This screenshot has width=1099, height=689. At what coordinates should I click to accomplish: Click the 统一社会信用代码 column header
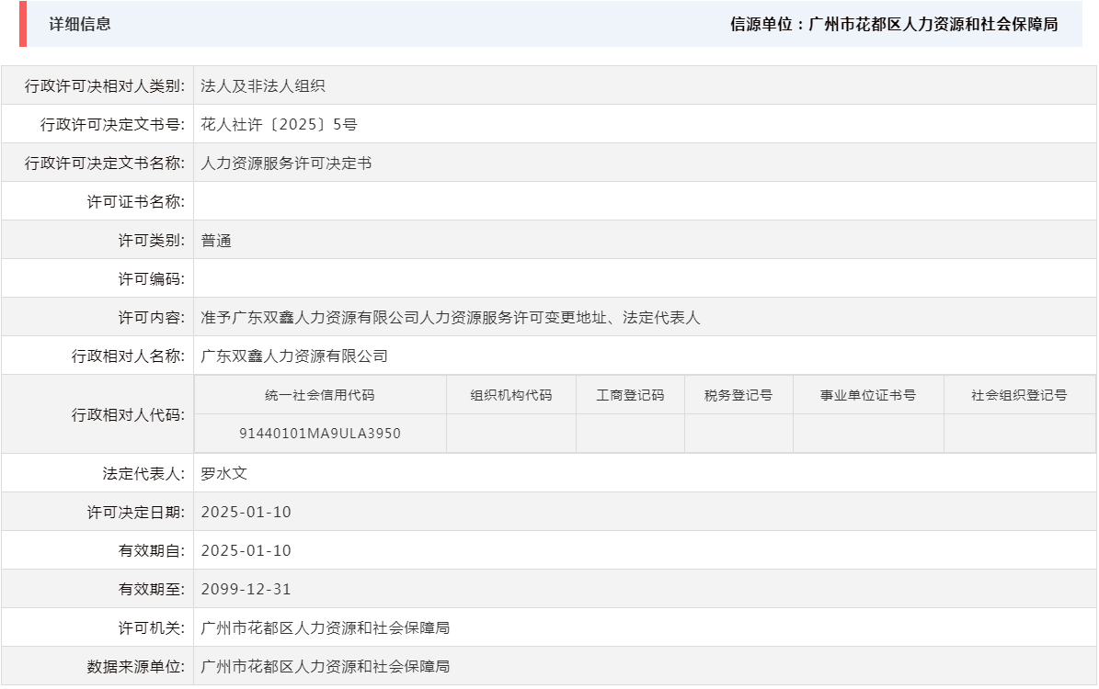point(319,394)
